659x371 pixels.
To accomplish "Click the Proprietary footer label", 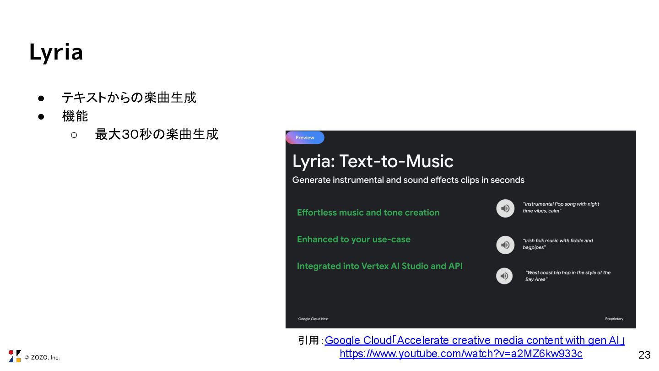I will tap(614, 319).
